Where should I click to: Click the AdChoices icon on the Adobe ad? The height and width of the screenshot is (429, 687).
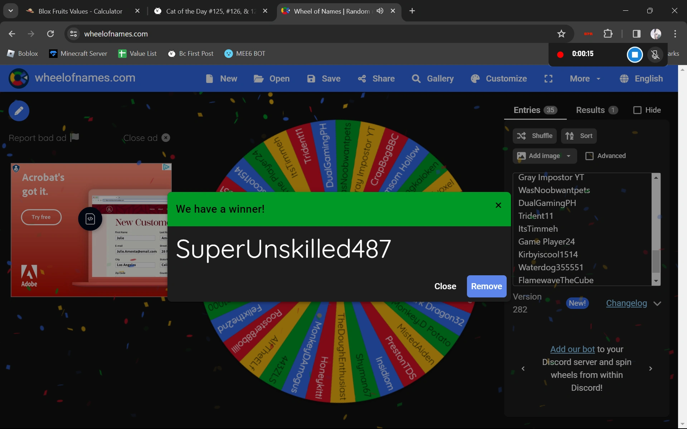pyautogui.click(x=166, y=167)
